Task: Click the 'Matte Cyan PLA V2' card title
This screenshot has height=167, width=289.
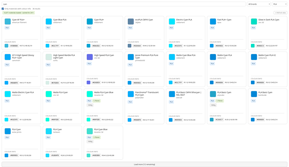Action: (x=267, y=55)
